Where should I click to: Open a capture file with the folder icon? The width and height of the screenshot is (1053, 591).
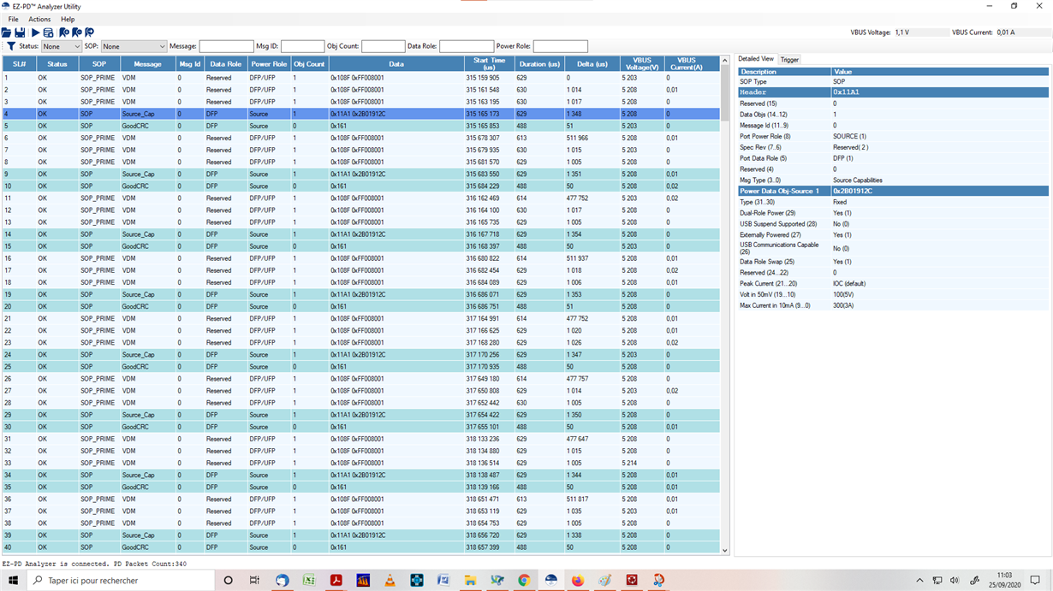pyautogui.click(x=7, y=33)
